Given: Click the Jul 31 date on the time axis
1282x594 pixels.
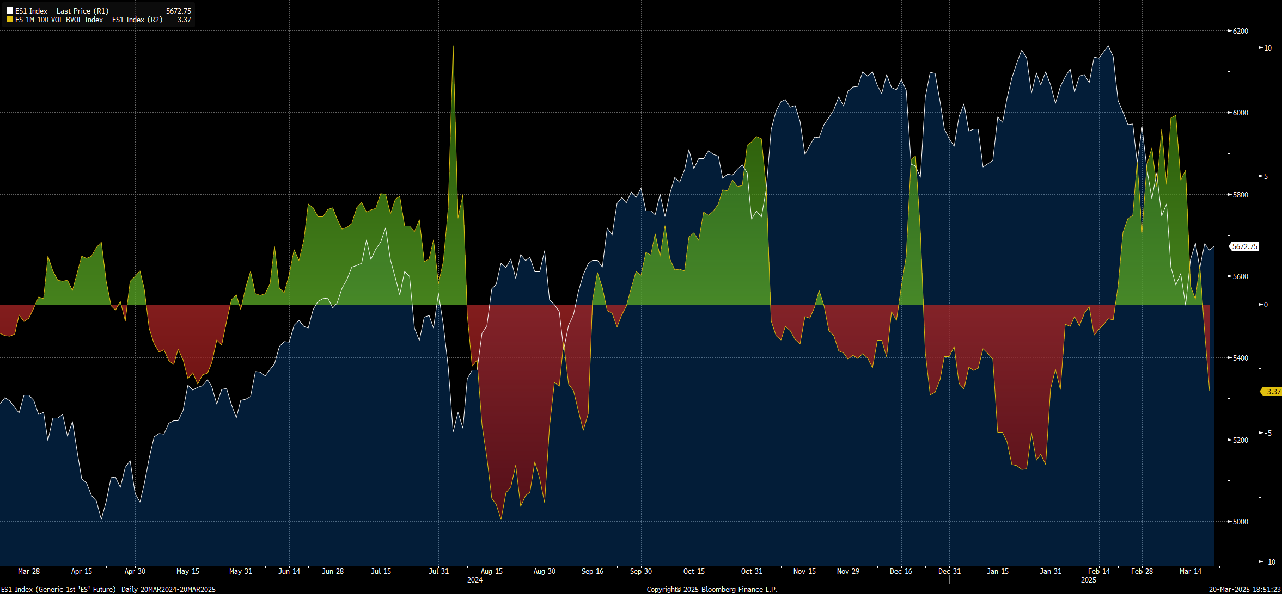Looking at the screenshot, I should pyautogui.click(x=438, y=571).
